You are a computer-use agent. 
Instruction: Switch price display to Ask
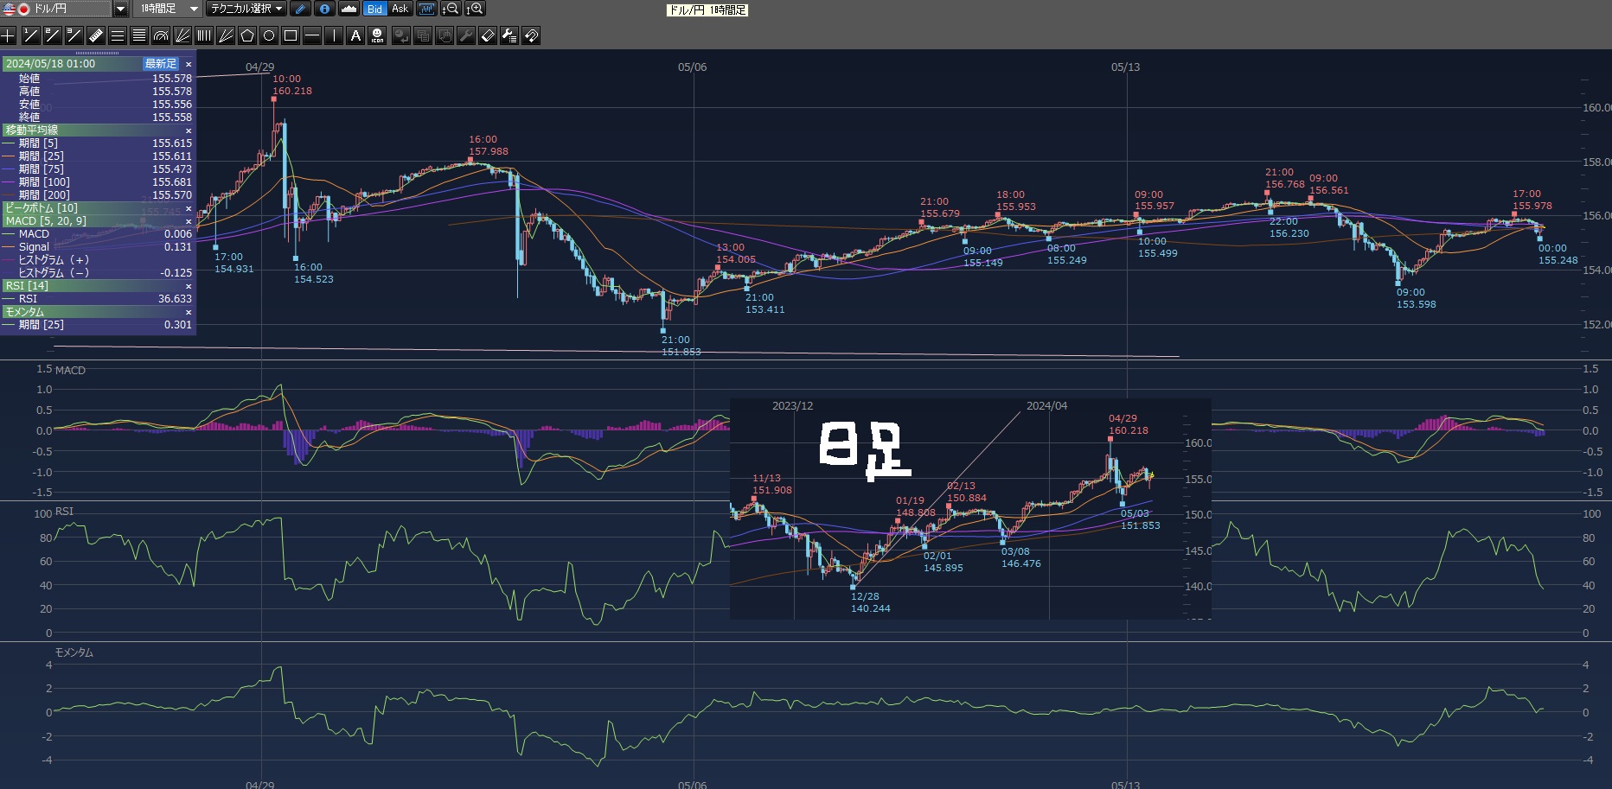coord(400,9)
